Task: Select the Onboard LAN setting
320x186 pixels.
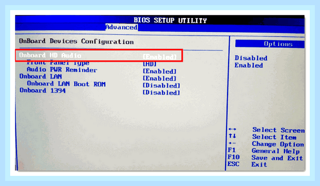Action: (40, 77)
